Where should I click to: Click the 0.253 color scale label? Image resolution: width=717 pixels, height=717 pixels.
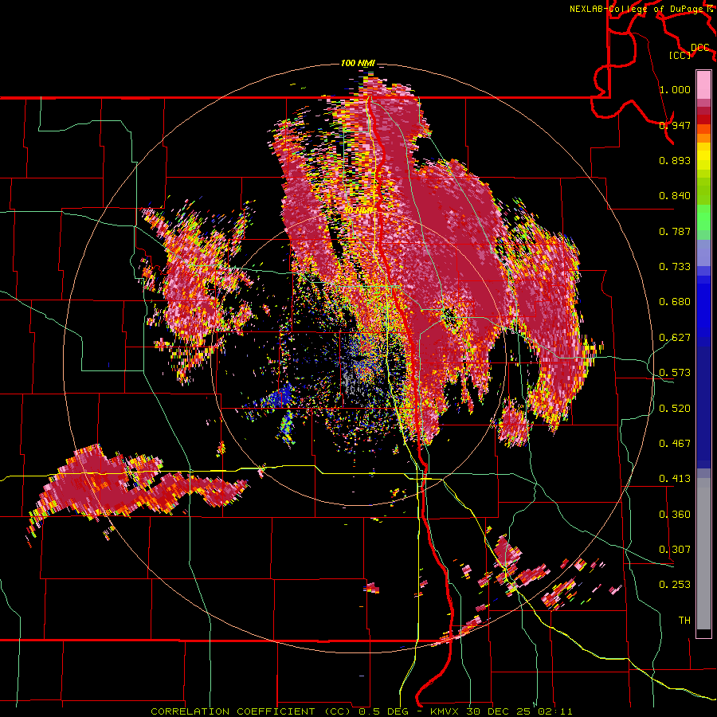[675, 585]
